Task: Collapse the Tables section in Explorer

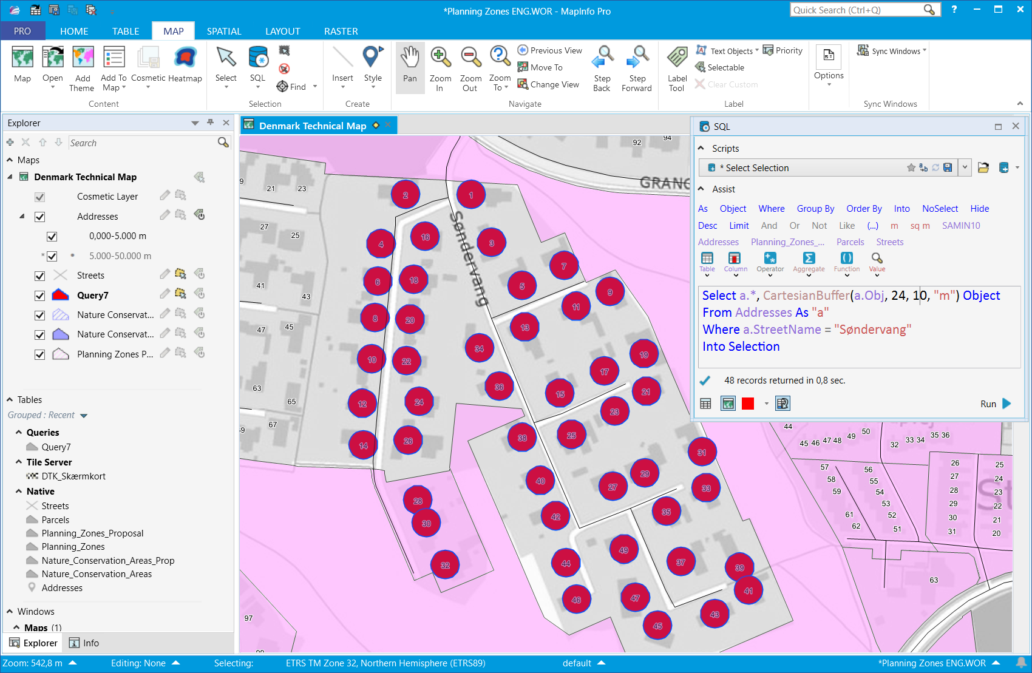Action: click(x=10, y=400)
